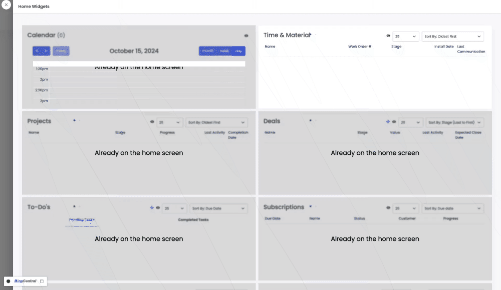This screenshot has width=501, height=290.
Task: Click the plus icon in Deals widget
Action: tap(388, 122)
